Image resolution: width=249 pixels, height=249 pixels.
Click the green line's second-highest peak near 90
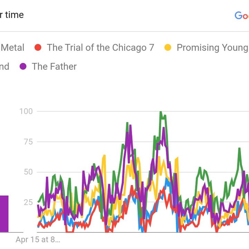click(x=127, y=123)
